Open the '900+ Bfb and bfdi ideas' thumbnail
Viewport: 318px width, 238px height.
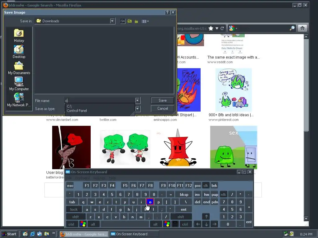tap(234, 90)
